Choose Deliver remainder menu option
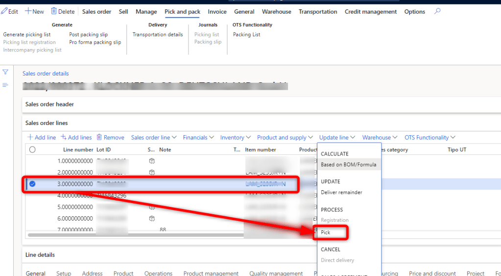 341,192
